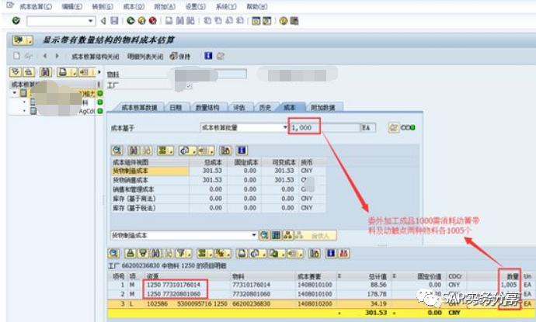
Task: Click 明细列表关闭 button
Action: pyautogui.click(x=145, y=56)
